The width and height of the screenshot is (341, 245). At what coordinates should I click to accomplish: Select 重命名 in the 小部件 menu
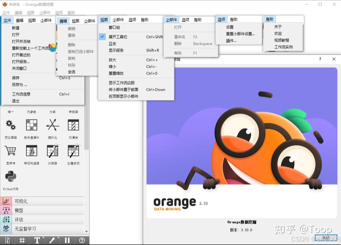point(180,37)
